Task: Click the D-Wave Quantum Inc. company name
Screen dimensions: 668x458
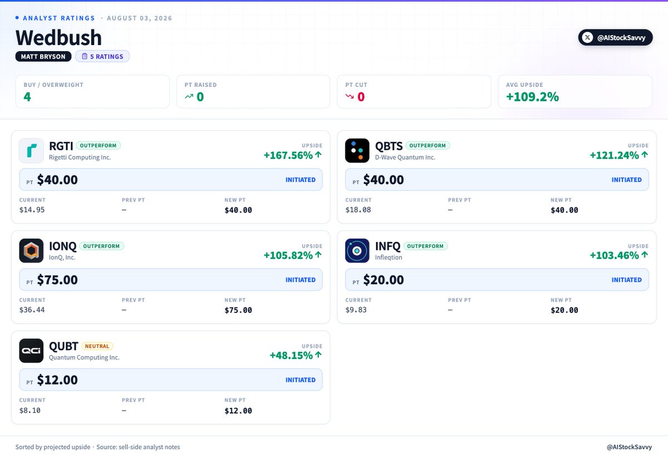Action: coord(405,157)
